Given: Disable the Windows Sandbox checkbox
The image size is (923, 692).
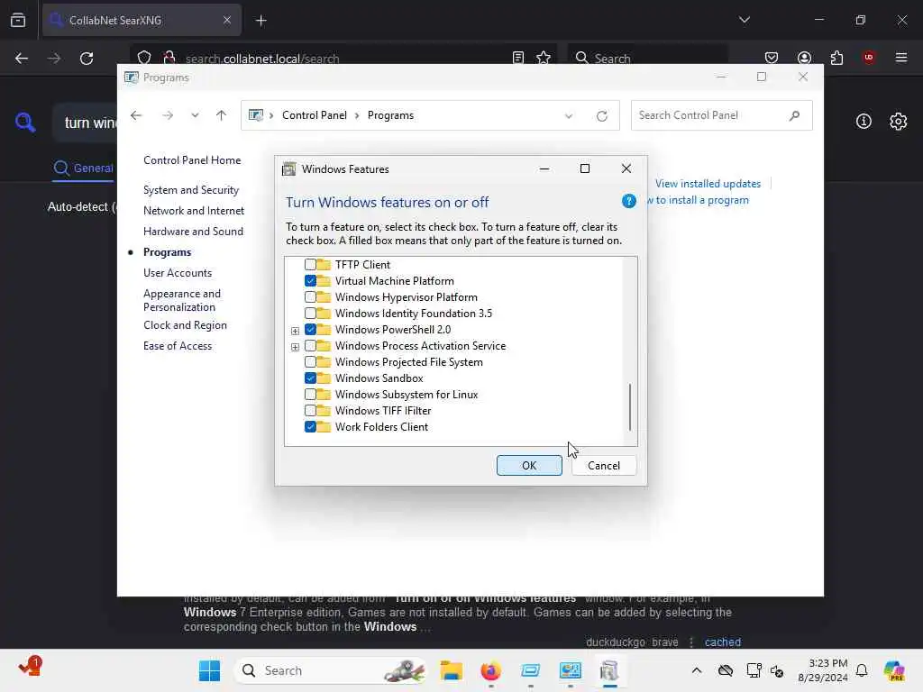Looking at the screenshot, I should 310,378.
